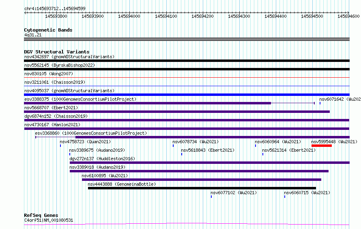
Task: Click the nsv6071642 variant label
Action: click(x=340, y=99)
